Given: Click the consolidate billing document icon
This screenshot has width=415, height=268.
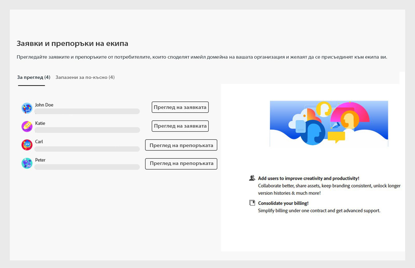Looking at the screenshot, I should (x=252, y=203).
